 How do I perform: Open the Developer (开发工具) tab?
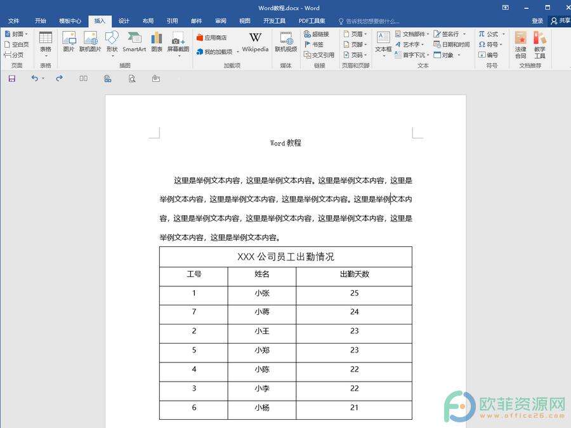(275, 21)
